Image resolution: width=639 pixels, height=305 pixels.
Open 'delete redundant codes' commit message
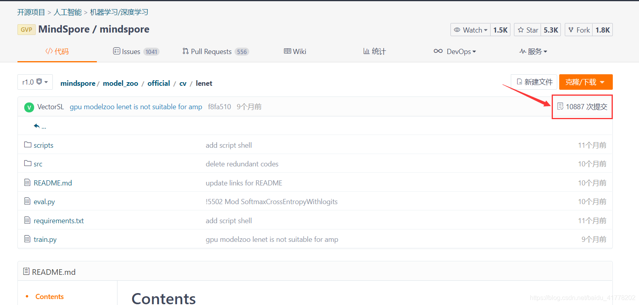pyautogui.click(x=242, y=164)
